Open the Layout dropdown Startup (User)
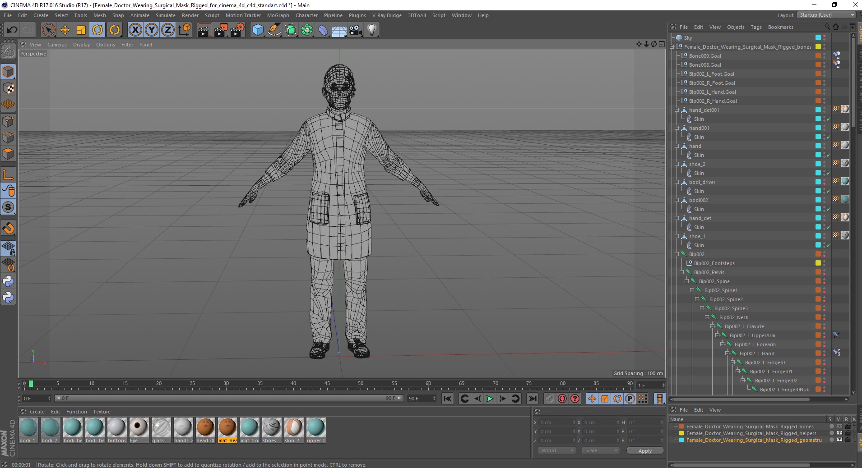The width and height of the screenshot is (862, 468). pos(826,15)
